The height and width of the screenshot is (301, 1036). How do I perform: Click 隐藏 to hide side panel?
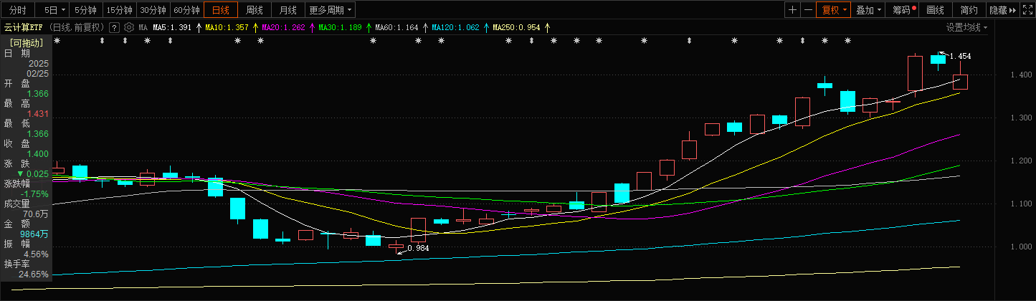pyautogui.click(x=1001, y=10)
